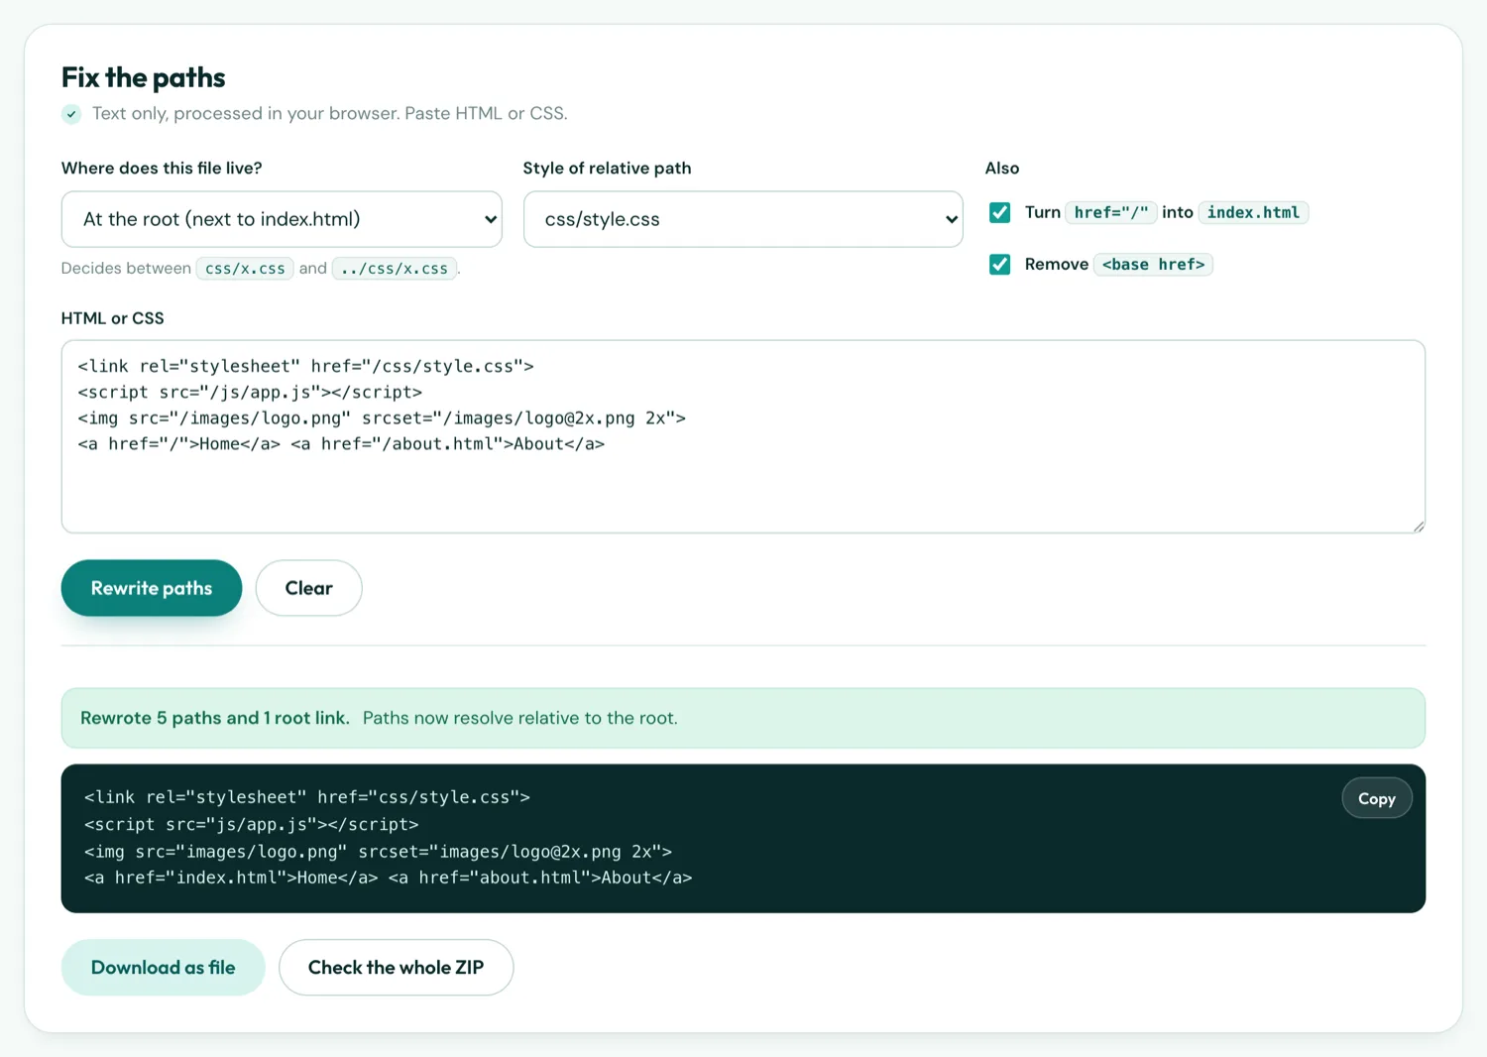Open the 'Style of relative path' dropdown
Viewport: 1487px width, 1057px height.
point(743,219)
